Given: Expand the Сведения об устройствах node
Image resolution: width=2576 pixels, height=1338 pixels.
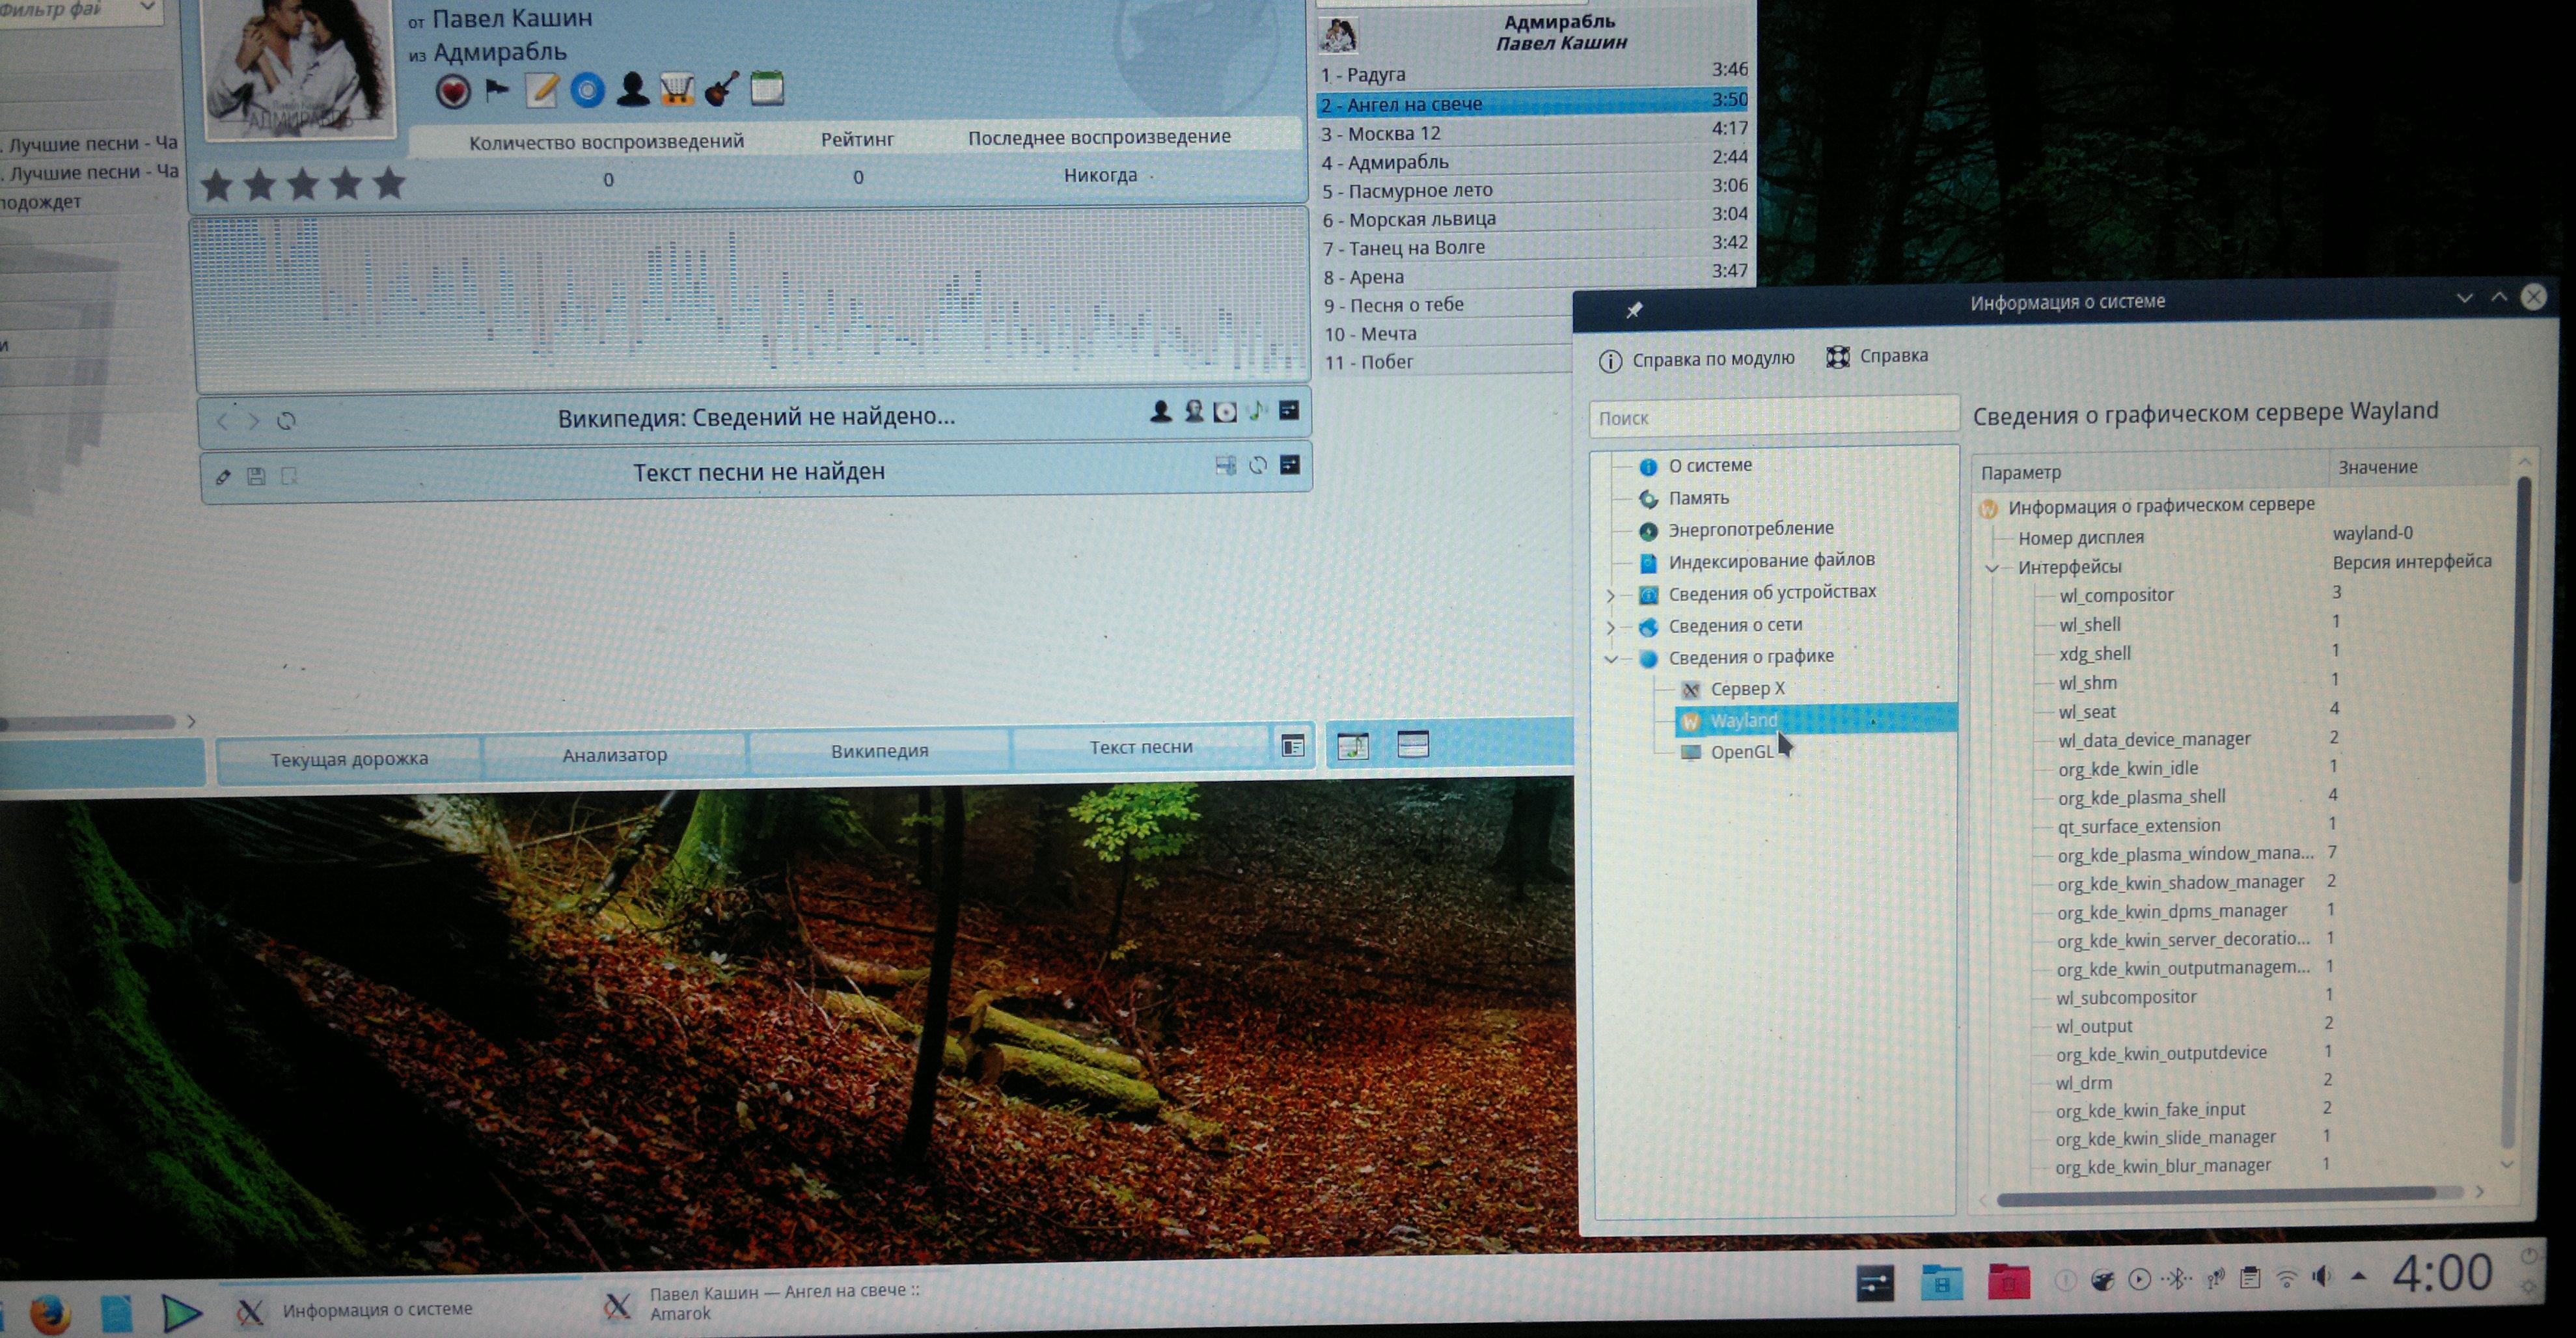Looking at the screenshot, I should point(1610,596).
